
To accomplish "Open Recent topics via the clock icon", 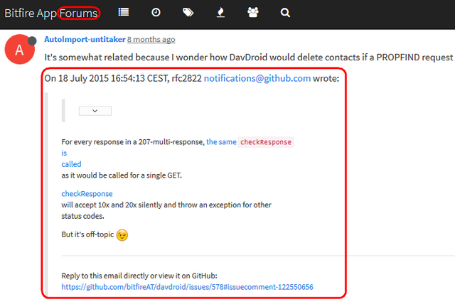I will click(156, 12).
